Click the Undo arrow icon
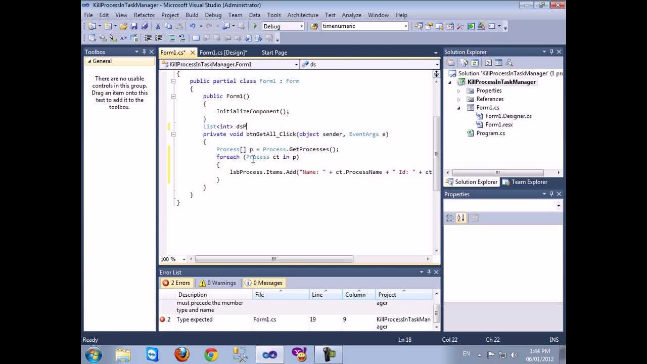Screen dimensions: 647x364 click(193, 26)
